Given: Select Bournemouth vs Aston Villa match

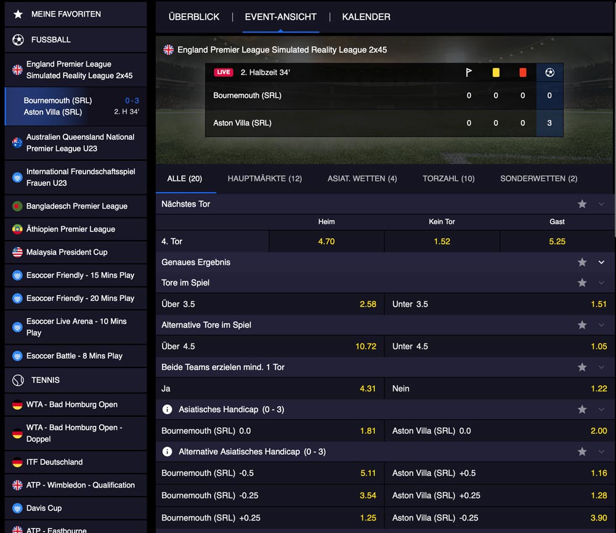Looking at the screenshot, I should (75, 106).
